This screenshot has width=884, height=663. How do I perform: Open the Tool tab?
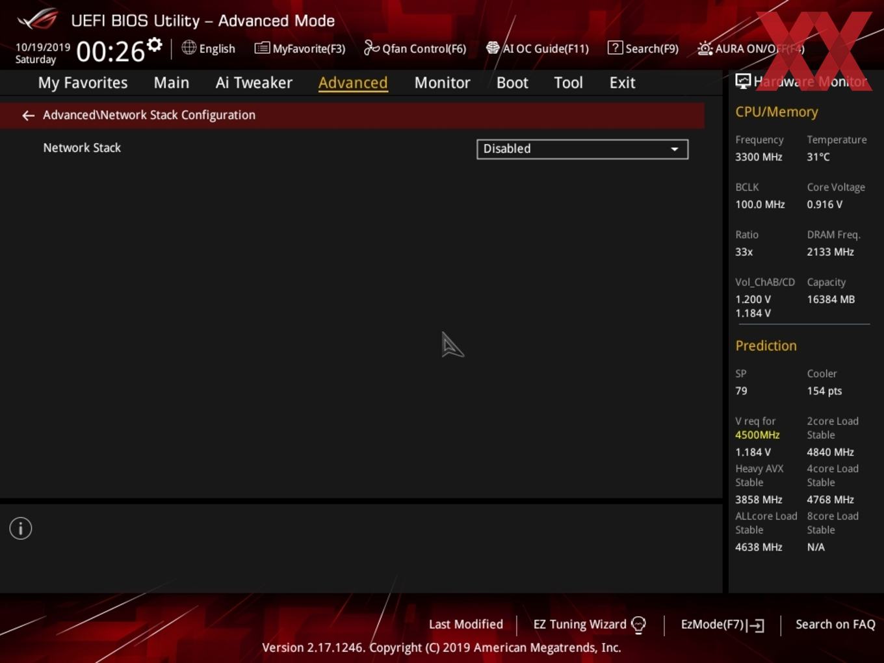[x=568, y=83]
